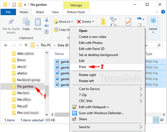
Task: Click the Copy path icon
Action: pyautogui.click(x=46, y=26)
